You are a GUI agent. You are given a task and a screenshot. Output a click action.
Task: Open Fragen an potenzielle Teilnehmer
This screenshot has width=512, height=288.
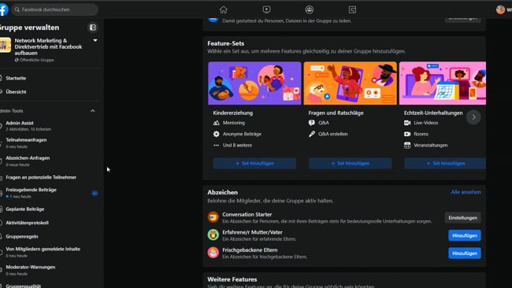[41, 177]
